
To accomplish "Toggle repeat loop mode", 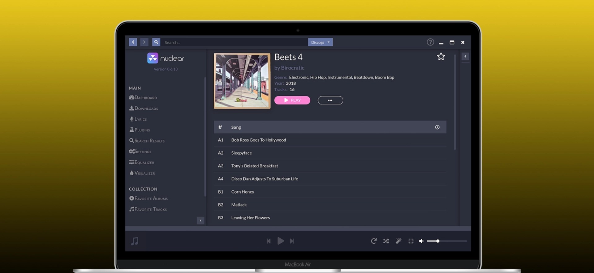I will pyautogui.click(x=374, y=241).
